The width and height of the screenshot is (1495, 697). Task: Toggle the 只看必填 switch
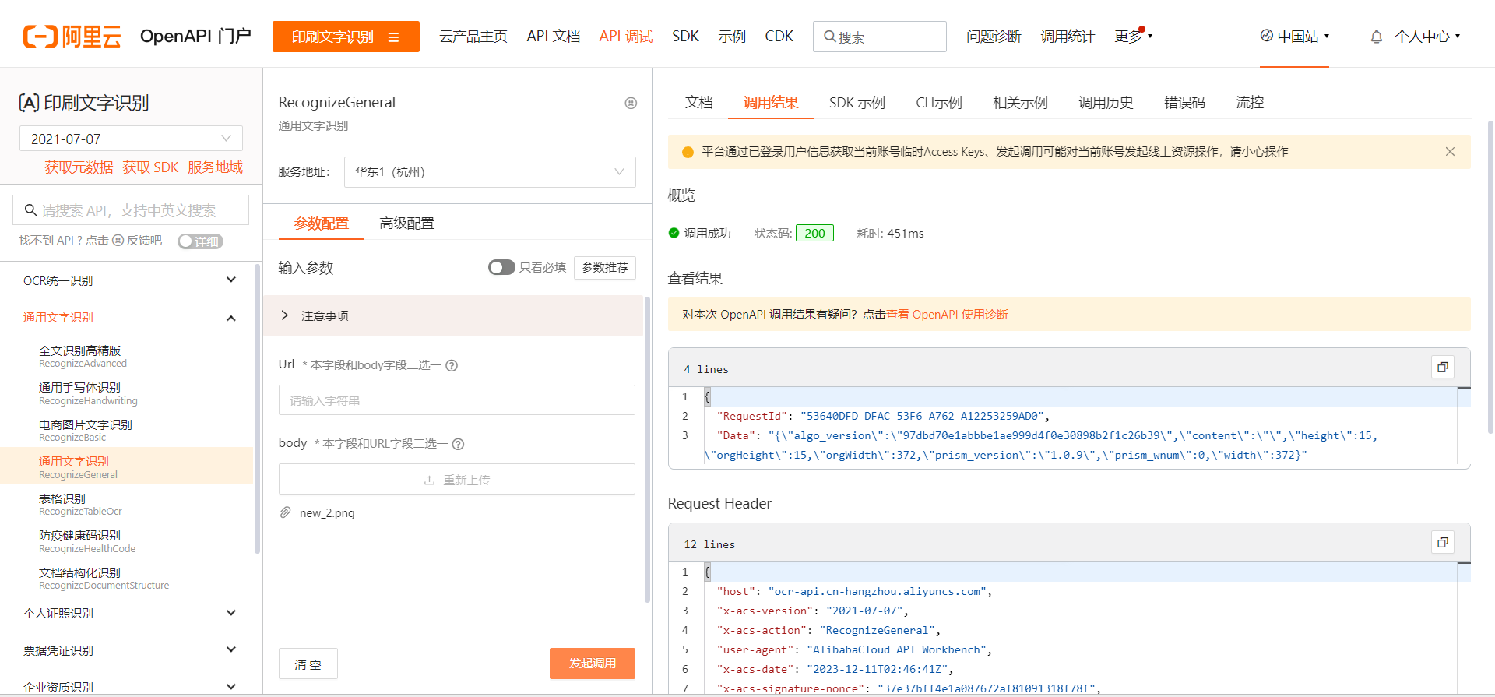point(501,267)
